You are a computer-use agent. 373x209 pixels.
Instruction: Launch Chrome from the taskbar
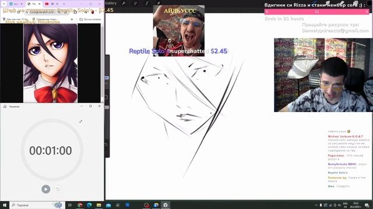[x=80, y=205]
